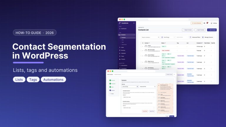The height and width of the screenshot is (127, 226).
Task: Click the DoubleScale logo in the Contacts window
Action: pyautogui.click(x=120, y=23)
